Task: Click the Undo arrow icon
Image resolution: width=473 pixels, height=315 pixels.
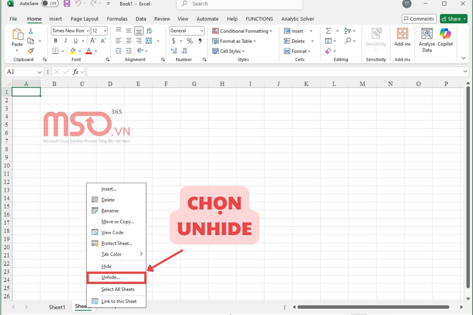Action: [78, 4]
